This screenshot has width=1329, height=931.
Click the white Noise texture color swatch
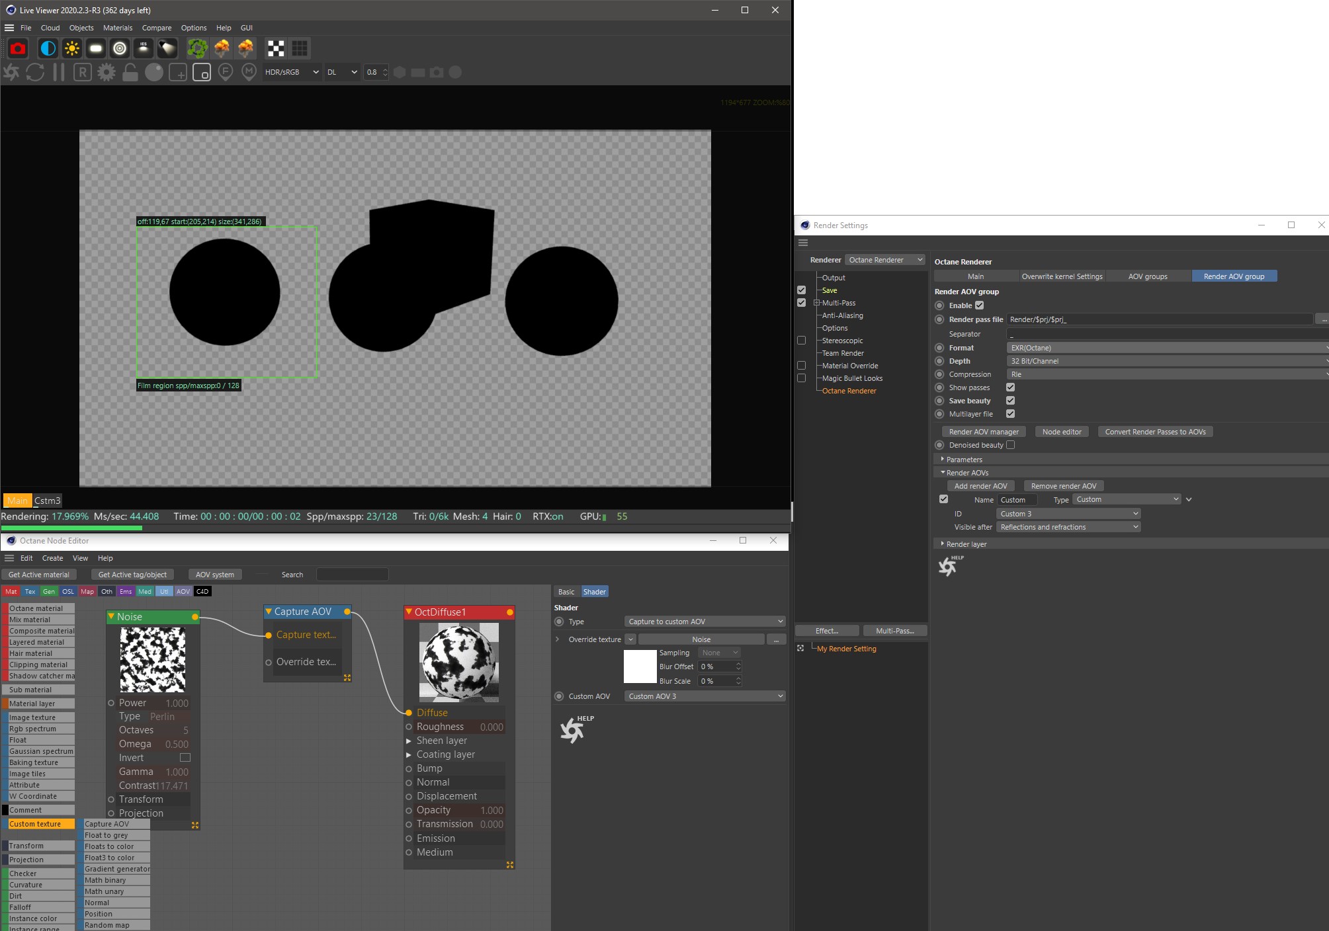click(640, 667)
